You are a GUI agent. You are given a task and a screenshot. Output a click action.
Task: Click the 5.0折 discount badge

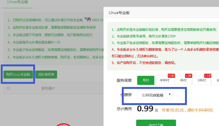pyautogui.click(x=208, y=76)
